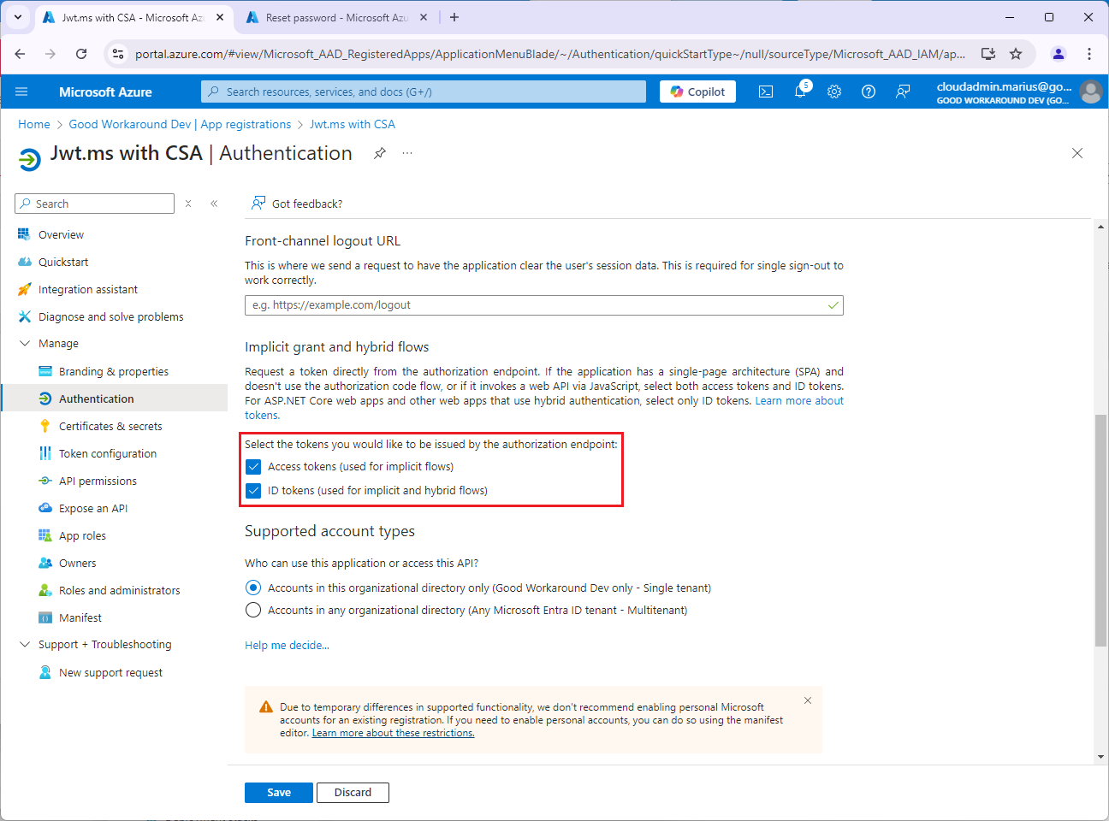The height and width of the screenshot is (821, 1109).
Task: Click the help question mark icon
Action: click(869, 92)
